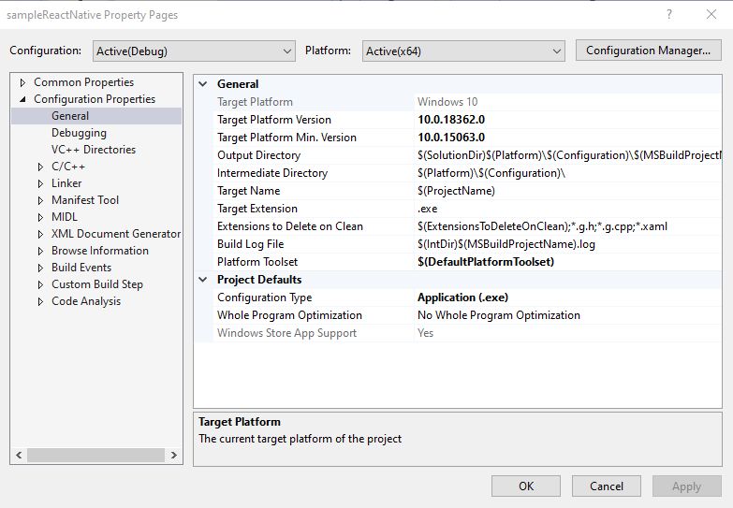Open the Platform dropdown showing Active(x64)

click(463, 51)
